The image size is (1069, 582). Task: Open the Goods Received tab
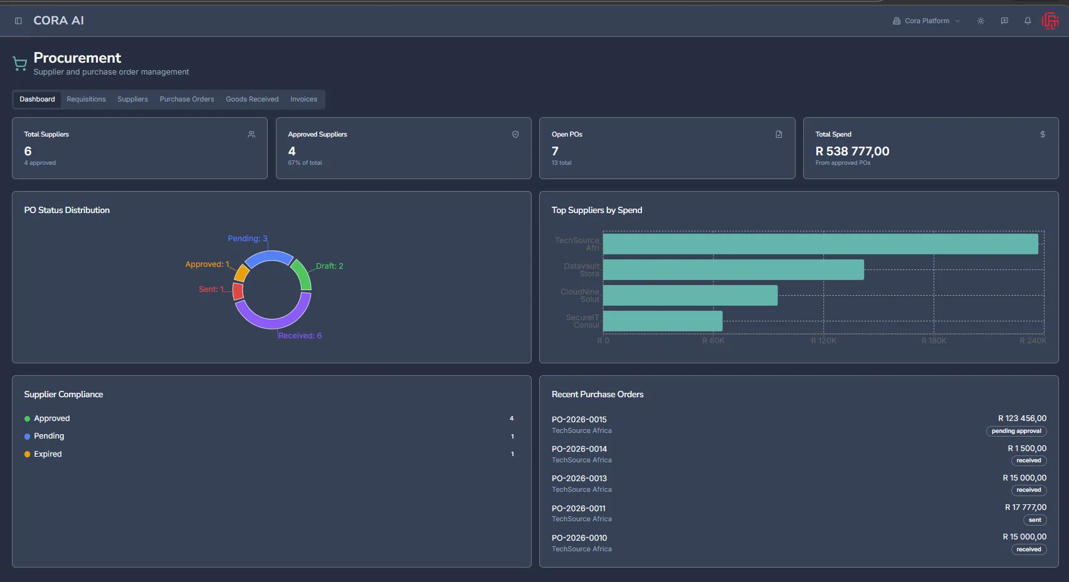[252, 99]
